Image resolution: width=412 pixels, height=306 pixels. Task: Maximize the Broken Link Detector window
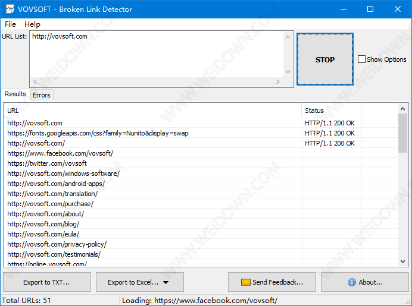coord(370,9)
